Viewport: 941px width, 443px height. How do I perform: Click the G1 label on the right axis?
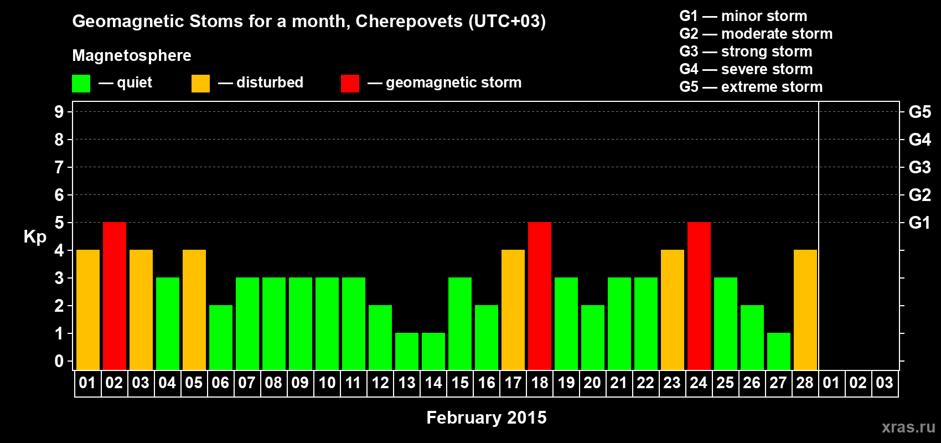(919, 223)
